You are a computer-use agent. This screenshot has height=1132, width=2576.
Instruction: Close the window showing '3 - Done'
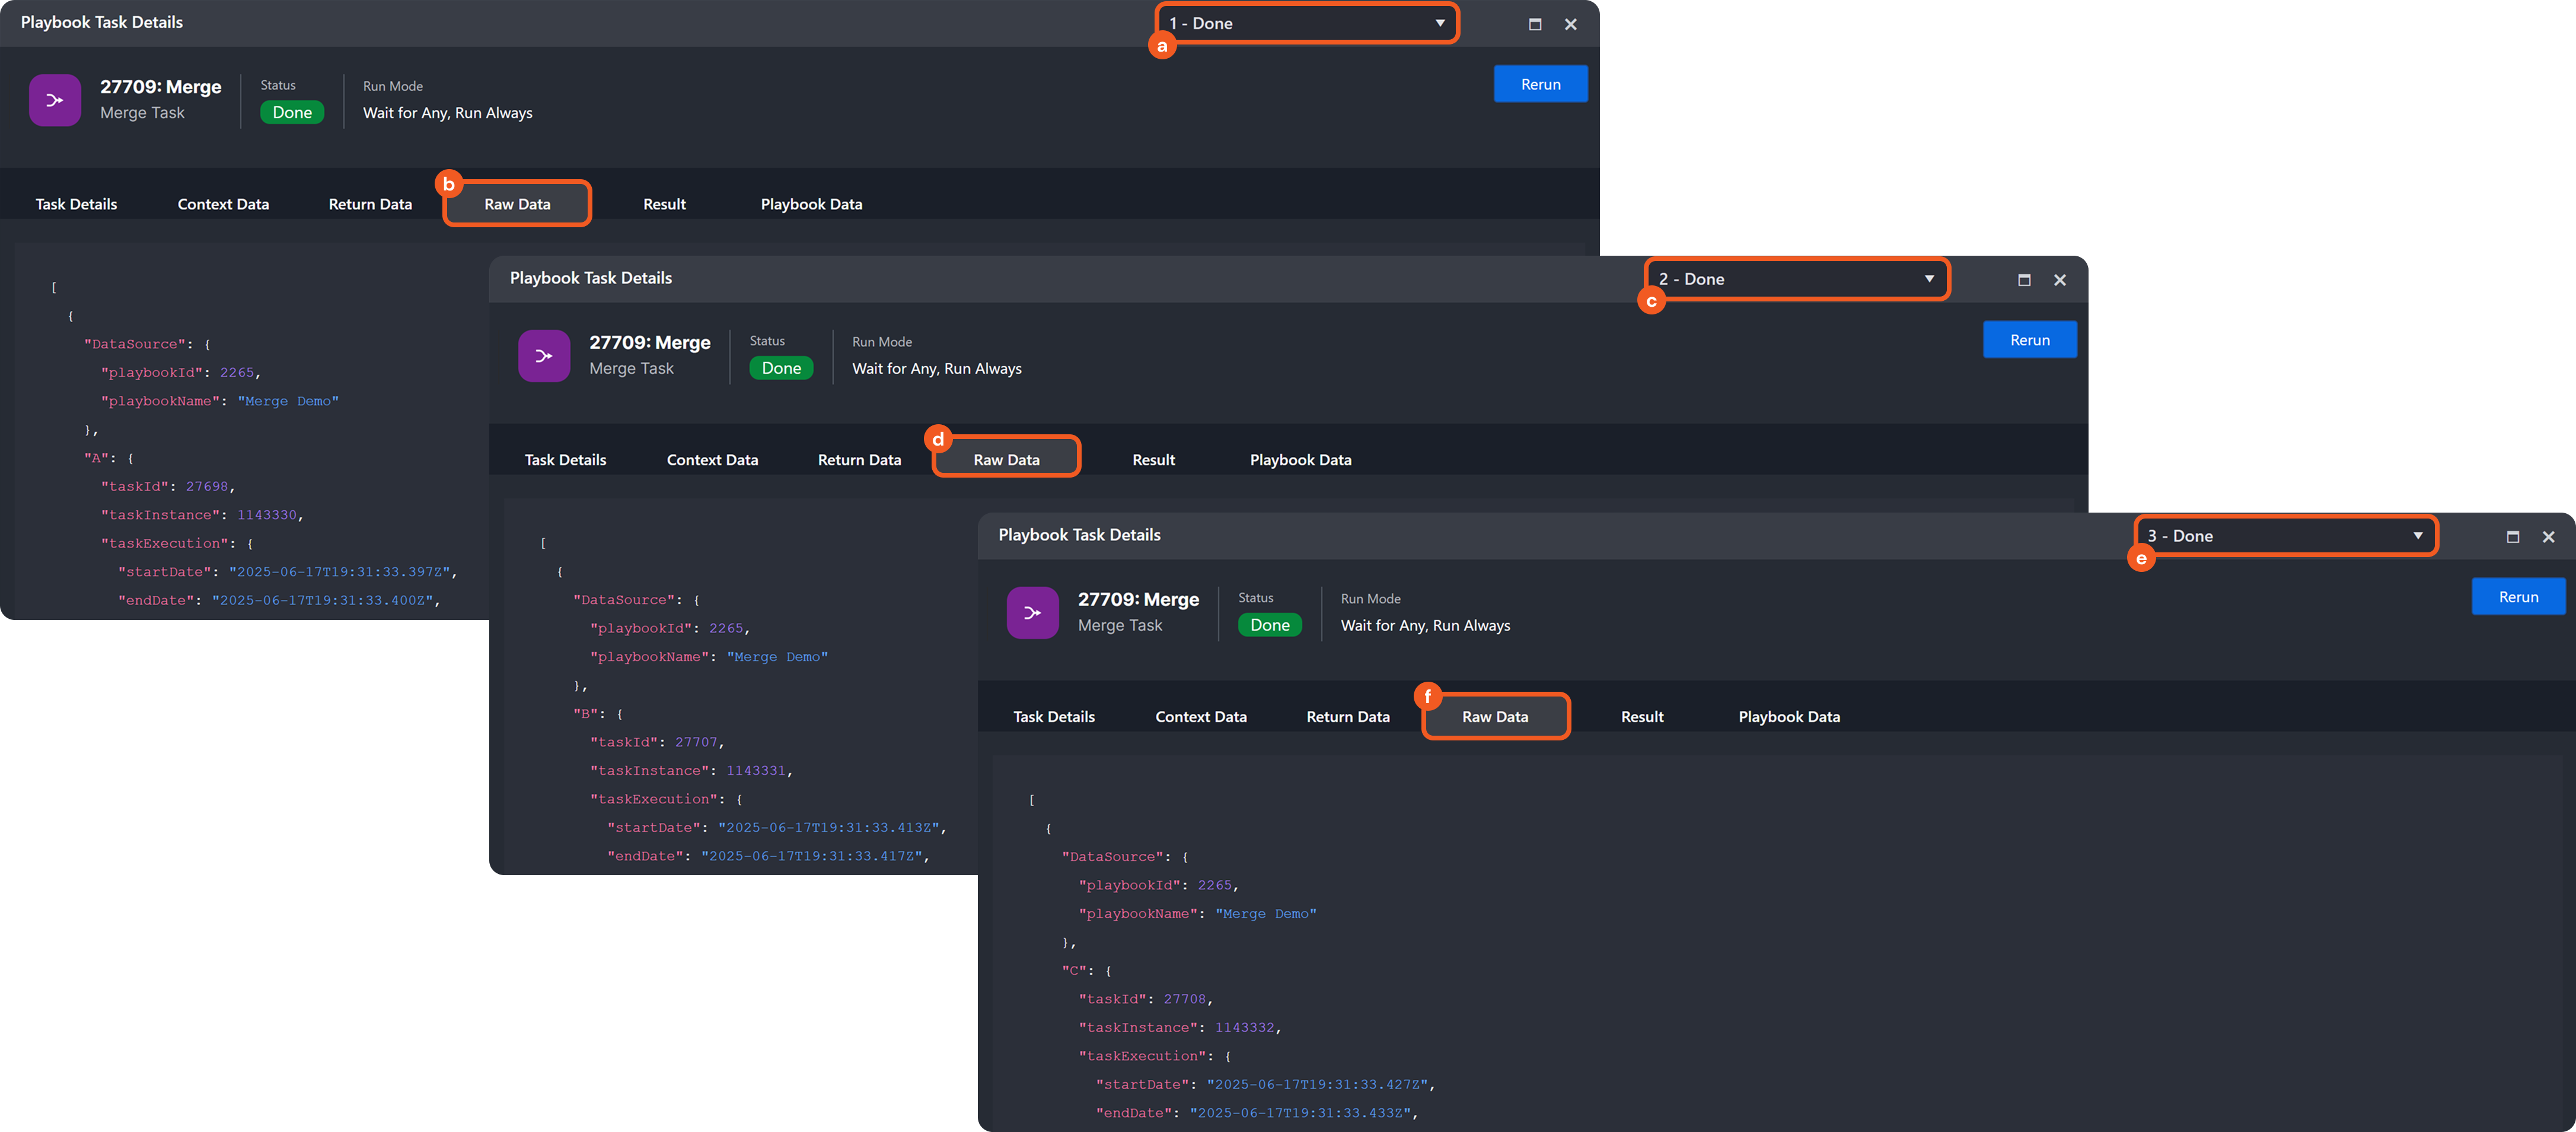click(x=2548, y=536)
